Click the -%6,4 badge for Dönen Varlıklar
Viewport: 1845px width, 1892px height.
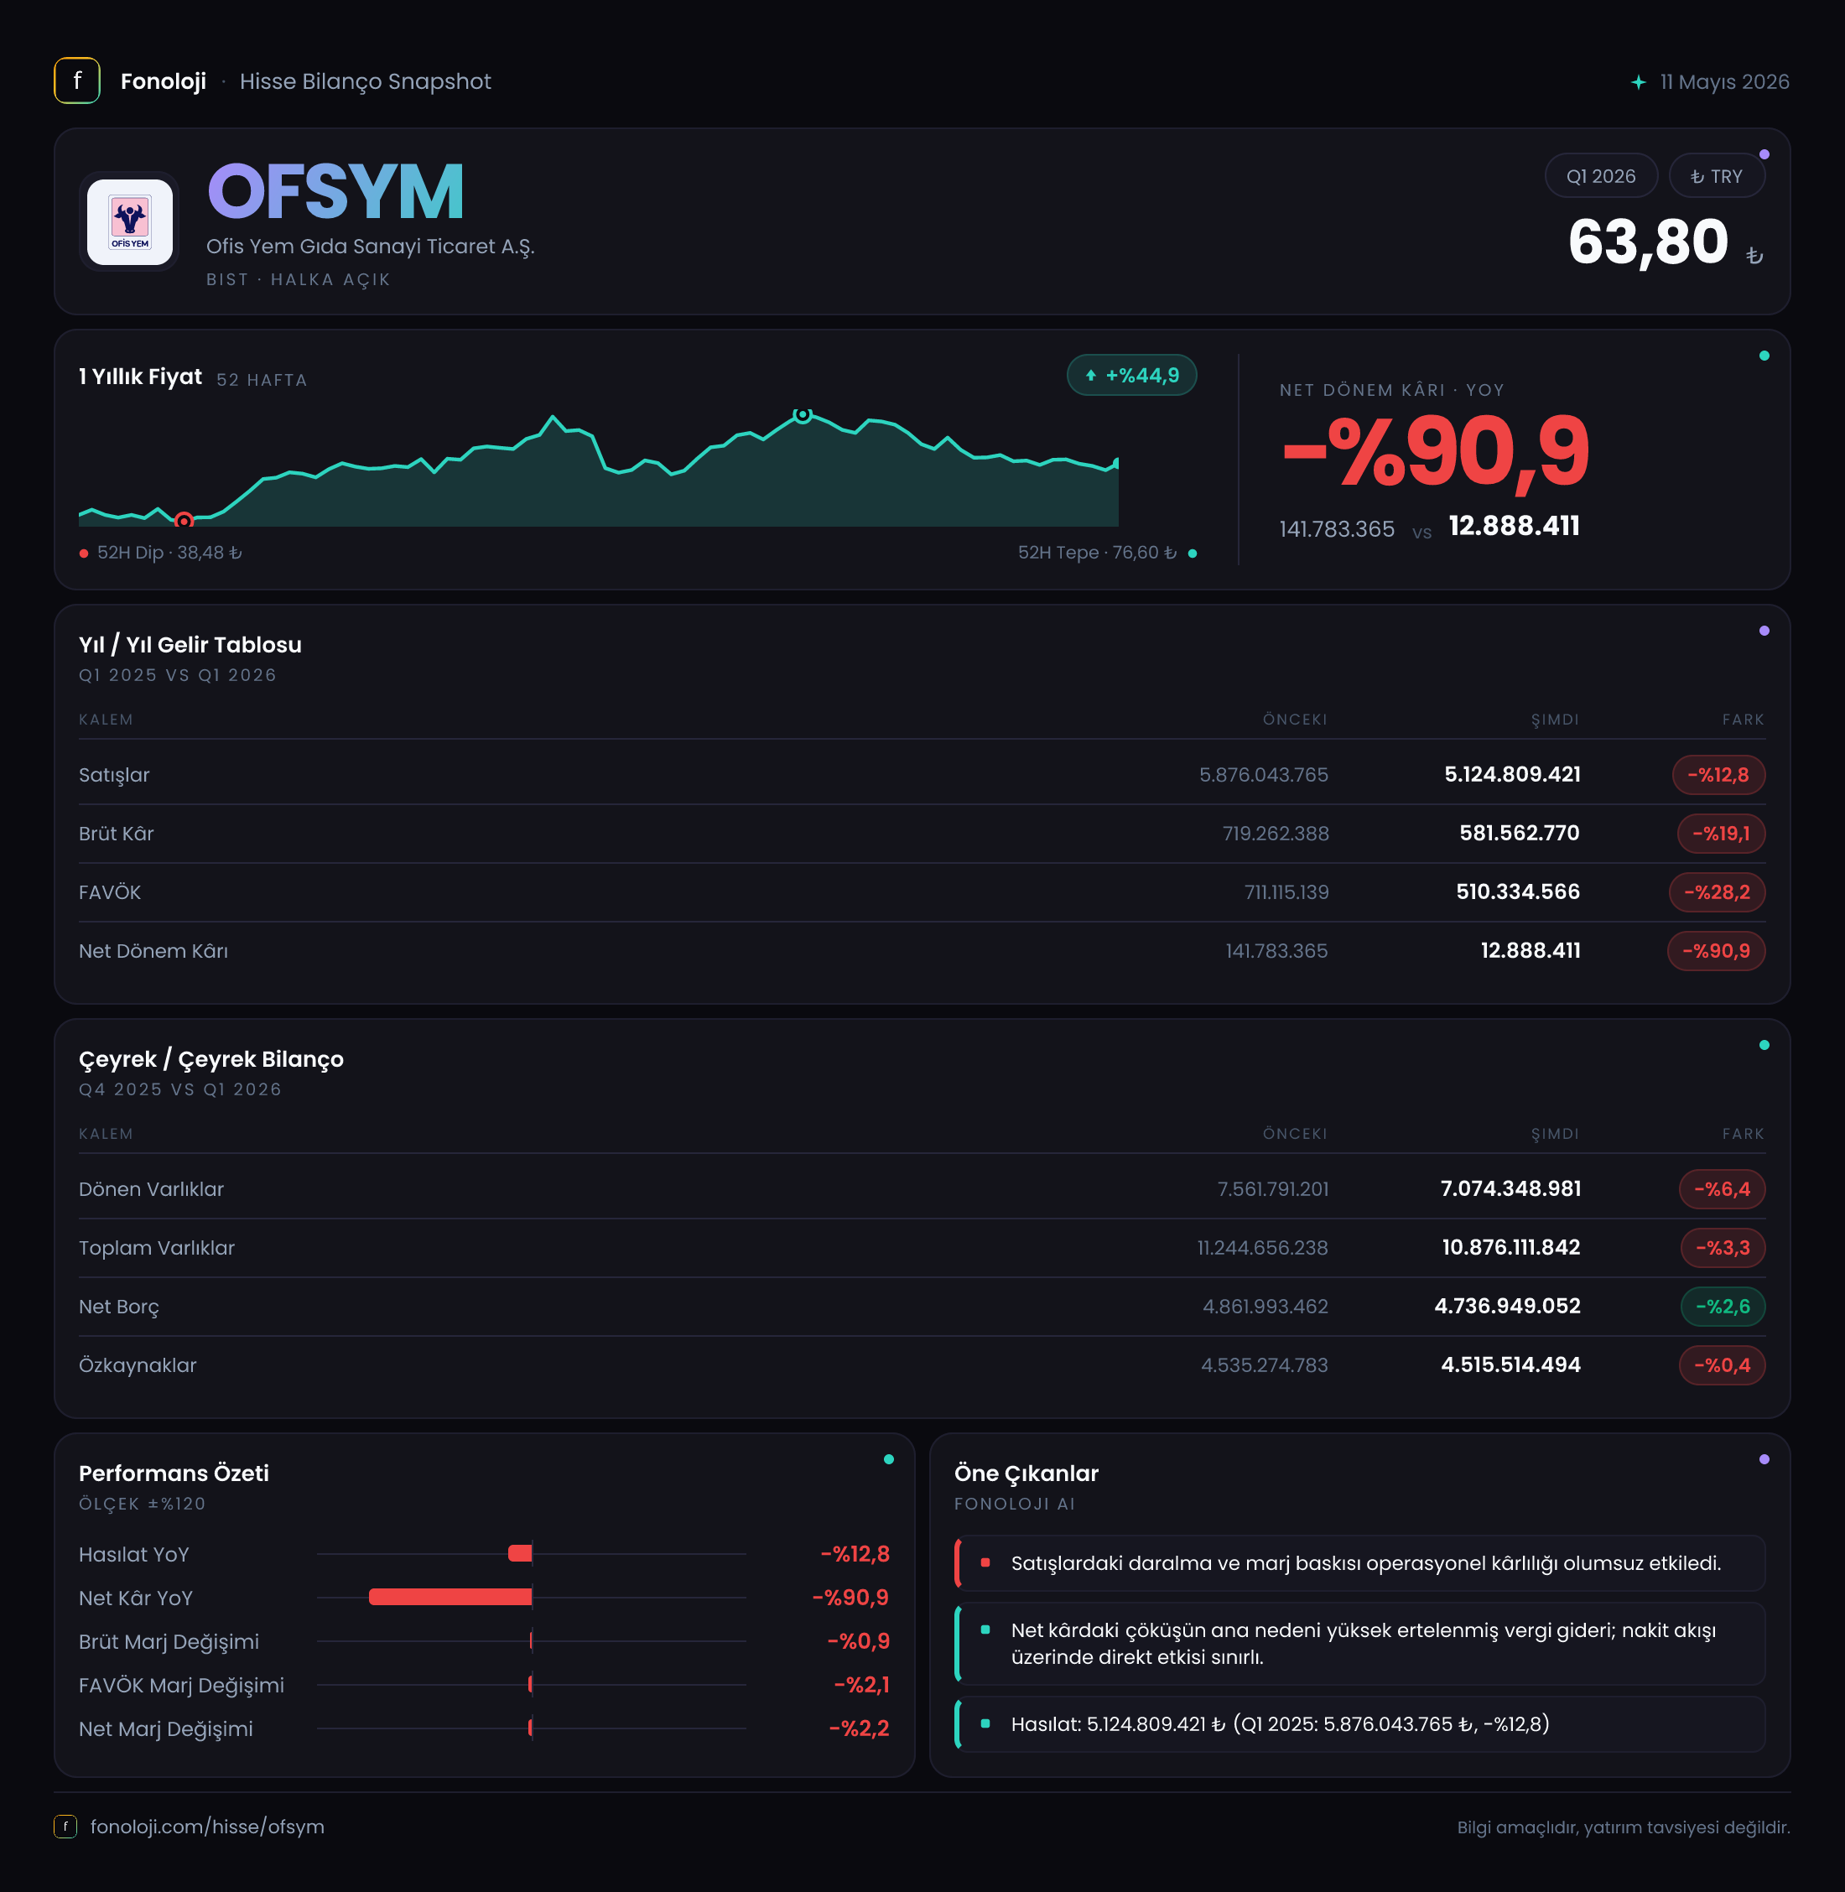click(x=1722, y=1189)
